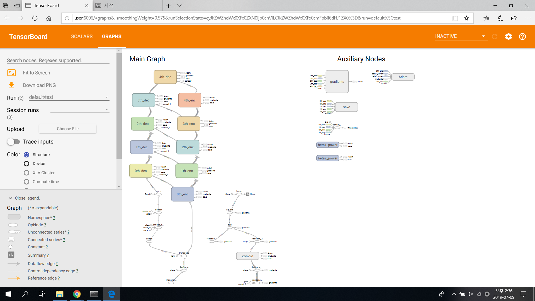The height and width of the screenshot is (301, 535).
Task: Click the Download PNG arrow icon
Action: 11,85
